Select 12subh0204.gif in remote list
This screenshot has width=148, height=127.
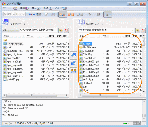point(91,72)
